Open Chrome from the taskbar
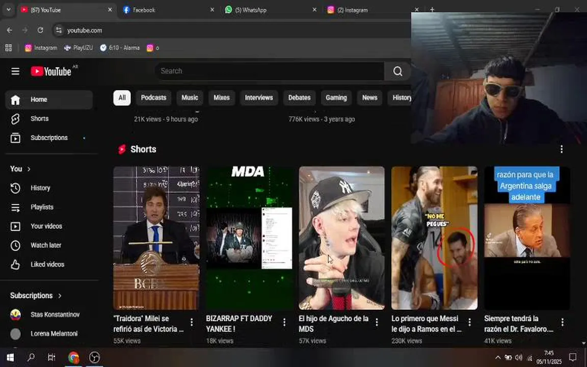The image size is (587, 367). (x=73, y=358)
